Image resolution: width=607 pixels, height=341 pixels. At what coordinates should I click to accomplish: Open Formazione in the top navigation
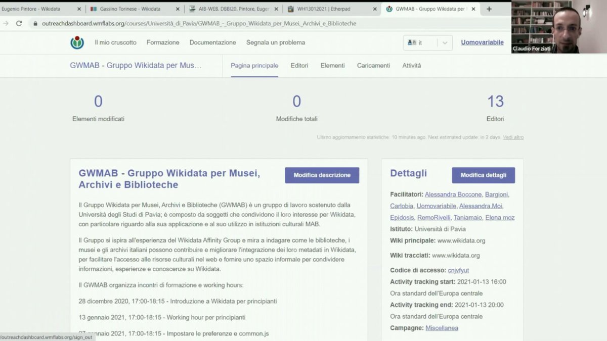click(x=163, y=42)
